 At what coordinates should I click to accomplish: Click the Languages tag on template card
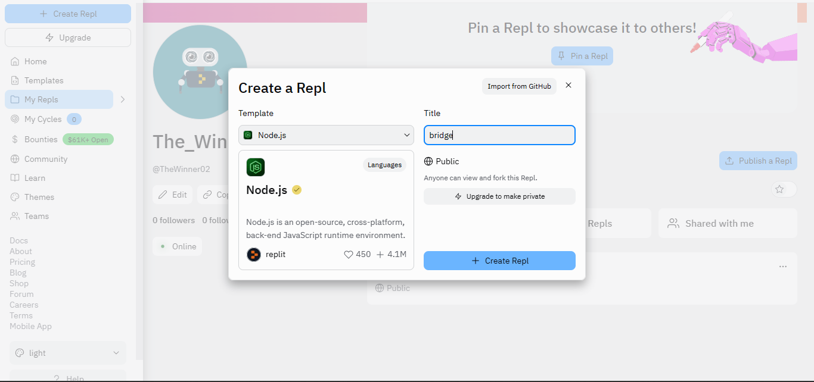point(384,165)
